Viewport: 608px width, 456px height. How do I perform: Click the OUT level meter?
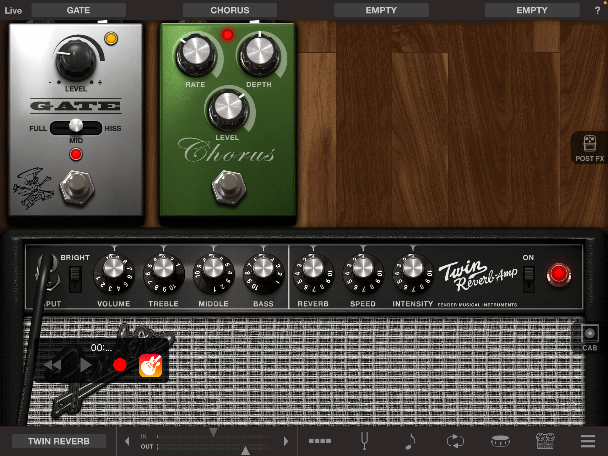[x=213, y=446]
